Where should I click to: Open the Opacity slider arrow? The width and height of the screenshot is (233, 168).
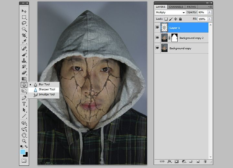[209, 12]
